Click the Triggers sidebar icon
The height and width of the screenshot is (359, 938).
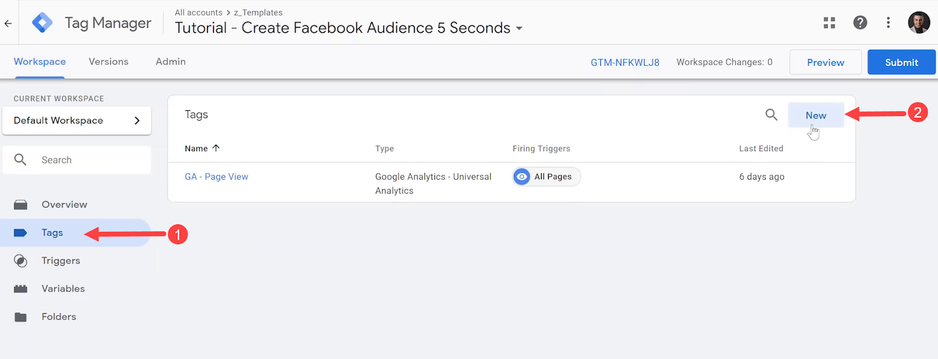(21, 261)
